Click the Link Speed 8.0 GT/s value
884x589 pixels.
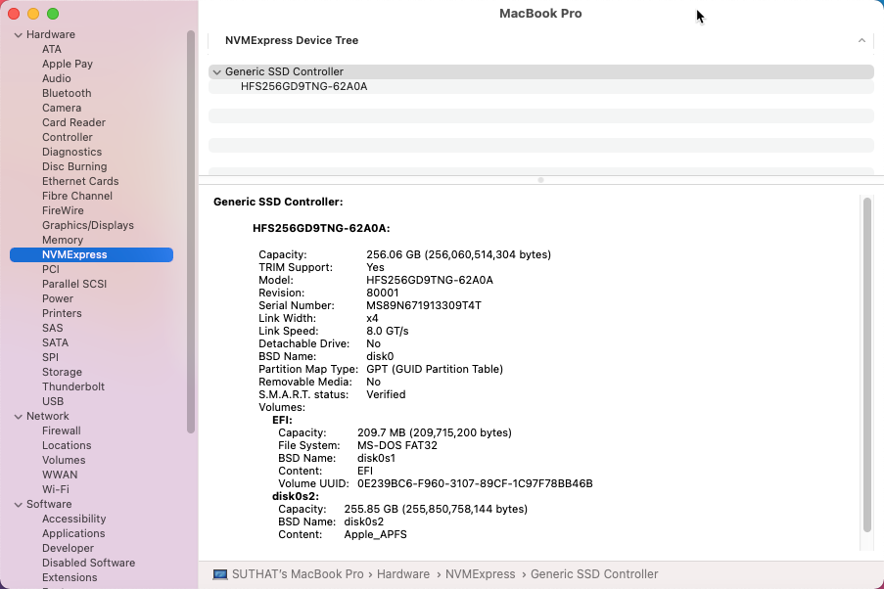(x=388, y=331)
